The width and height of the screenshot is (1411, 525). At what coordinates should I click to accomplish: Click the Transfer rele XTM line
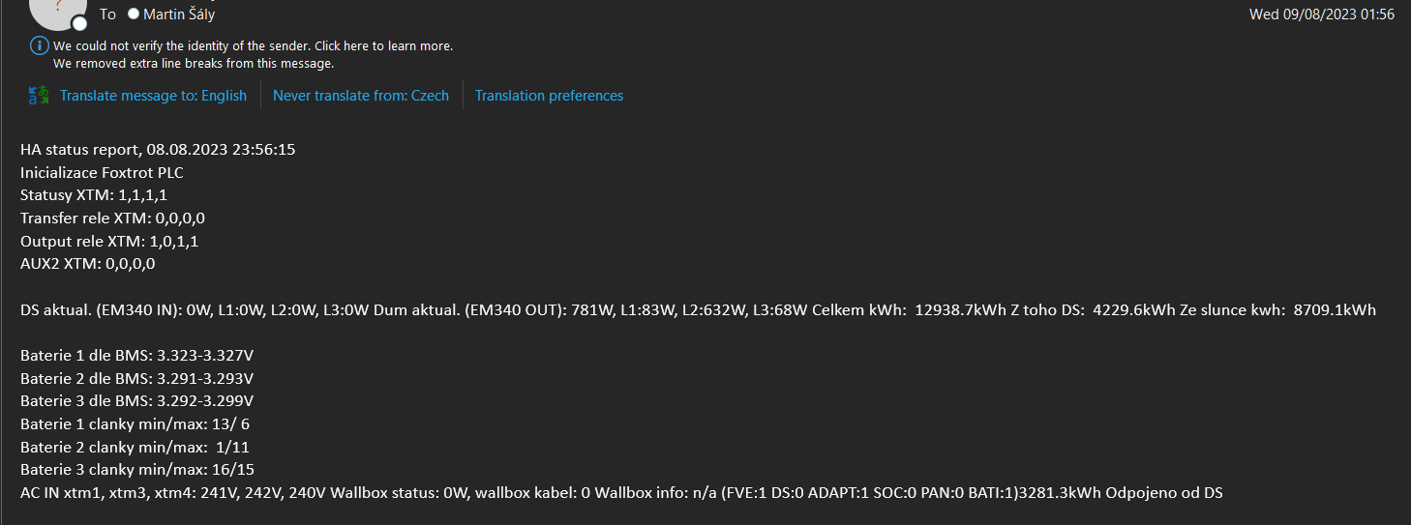tap(112, 219)
